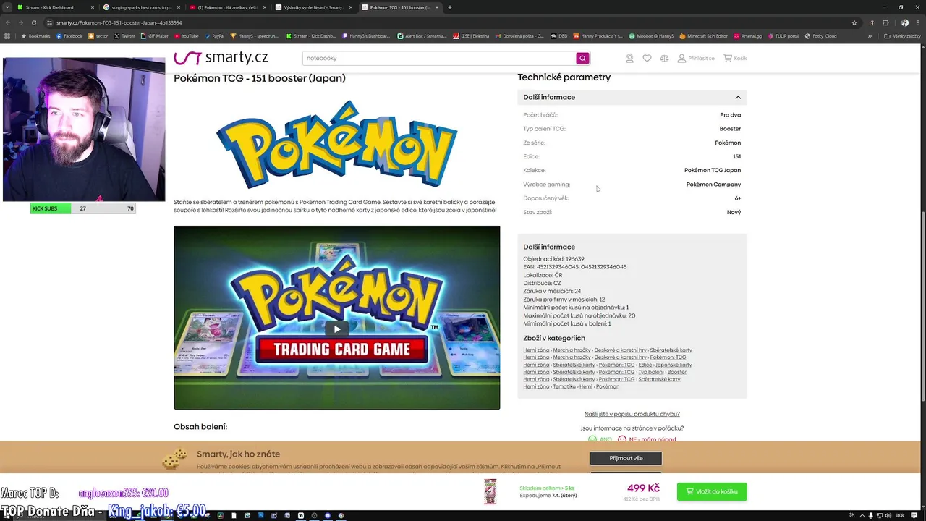
Task: Open the TULIP portál bookmark
Action: click(x=783, y=35)
